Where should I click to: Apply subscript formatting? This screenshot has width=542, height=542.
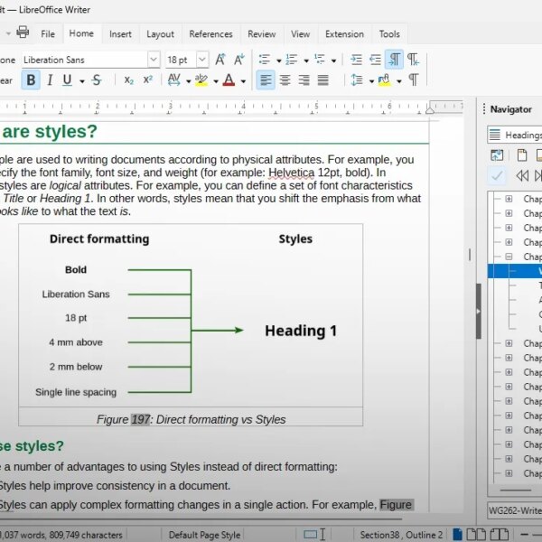[128, 80]
